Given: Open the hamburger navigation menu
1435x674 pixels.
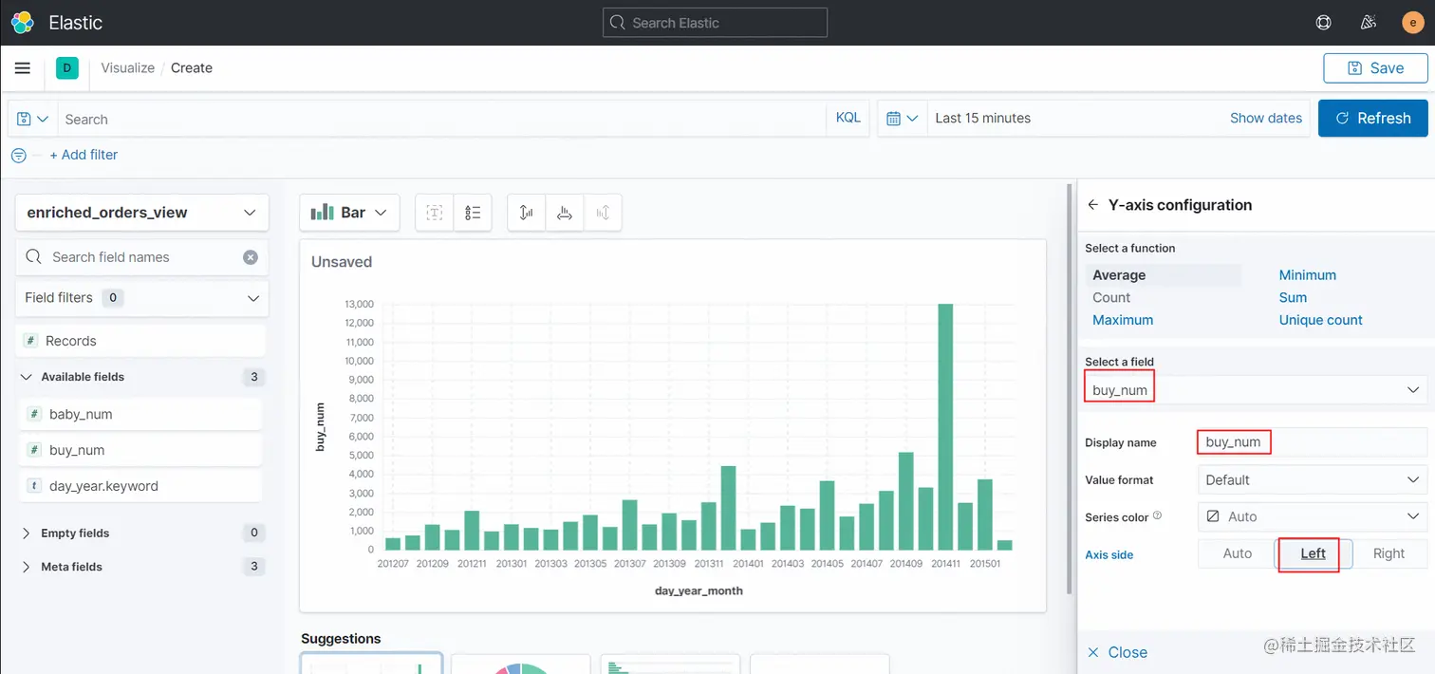Looking at the screenshot, I should pos(23,68).
